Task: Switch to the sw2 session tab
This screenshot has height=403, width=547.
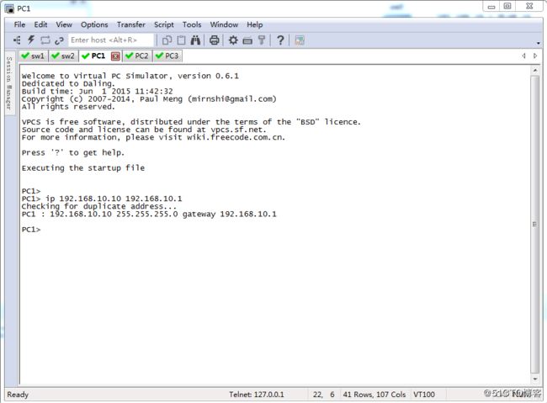Action: [x=63, y=56]
